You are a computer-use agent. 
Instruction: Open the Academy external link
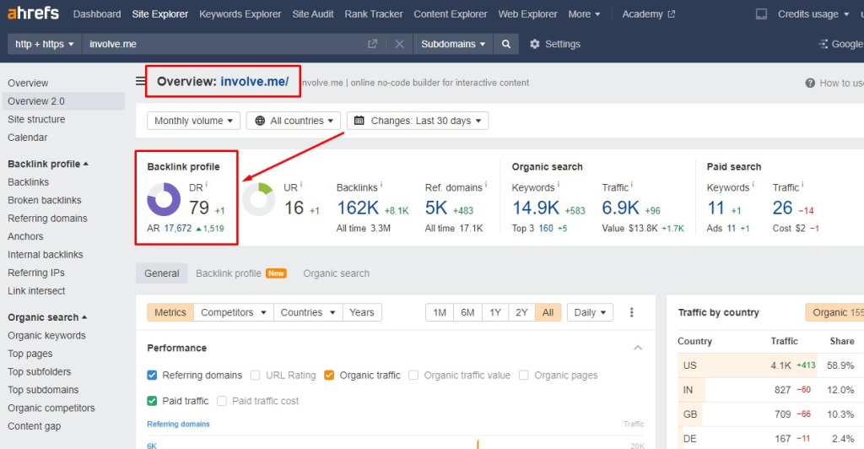point(649,14)
